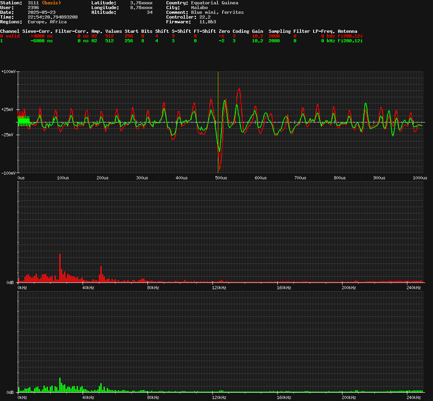Click 40kHz label under red spectrum
This screenshot has width=433, height=401.
(x=88, y=288)
